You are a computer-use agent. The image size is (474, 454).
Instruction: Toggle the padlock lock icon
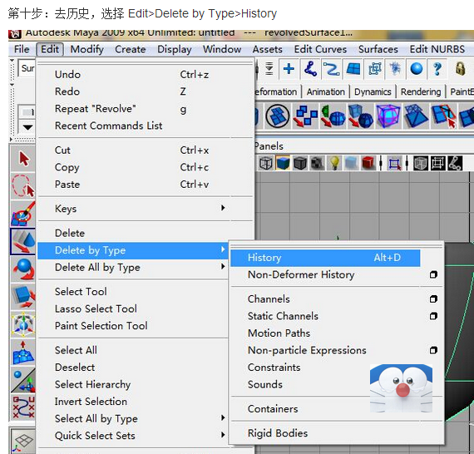click(460, 69)
